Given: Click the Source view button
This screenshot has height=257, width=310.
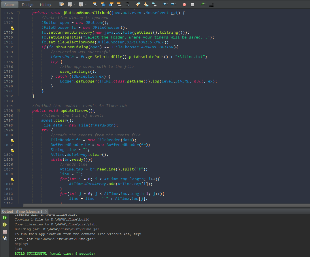Looking at the screenshot, I should pos(10,5).
